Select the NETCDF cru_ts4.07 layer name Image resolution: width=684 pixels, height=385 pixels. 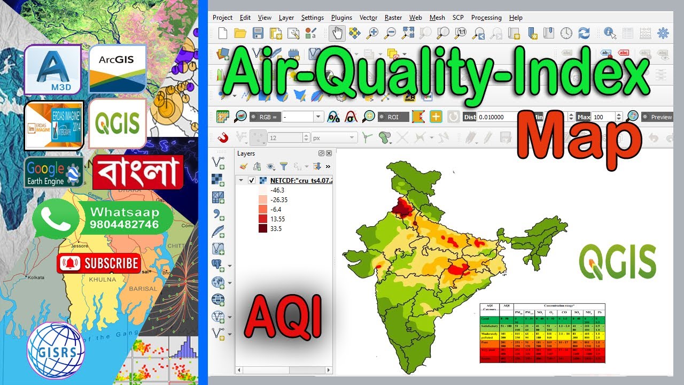[x=301, y=181]
